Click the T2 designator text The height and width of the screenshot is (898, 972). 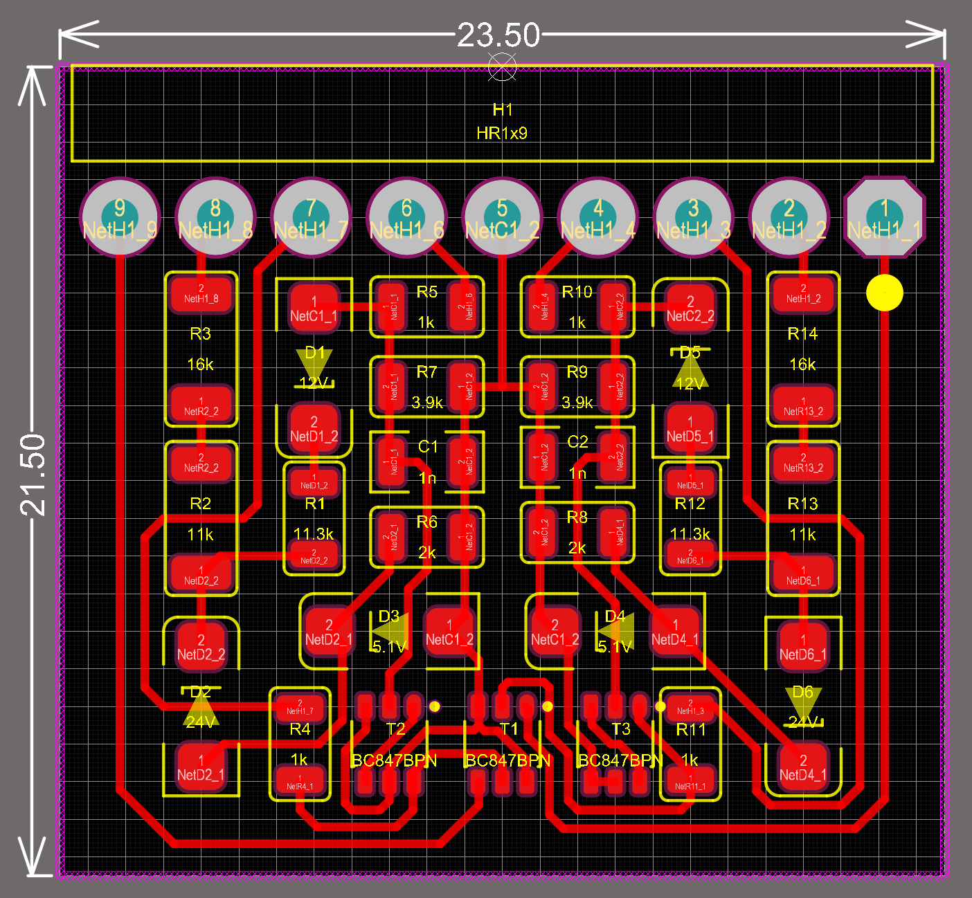[x=395, y=729]
